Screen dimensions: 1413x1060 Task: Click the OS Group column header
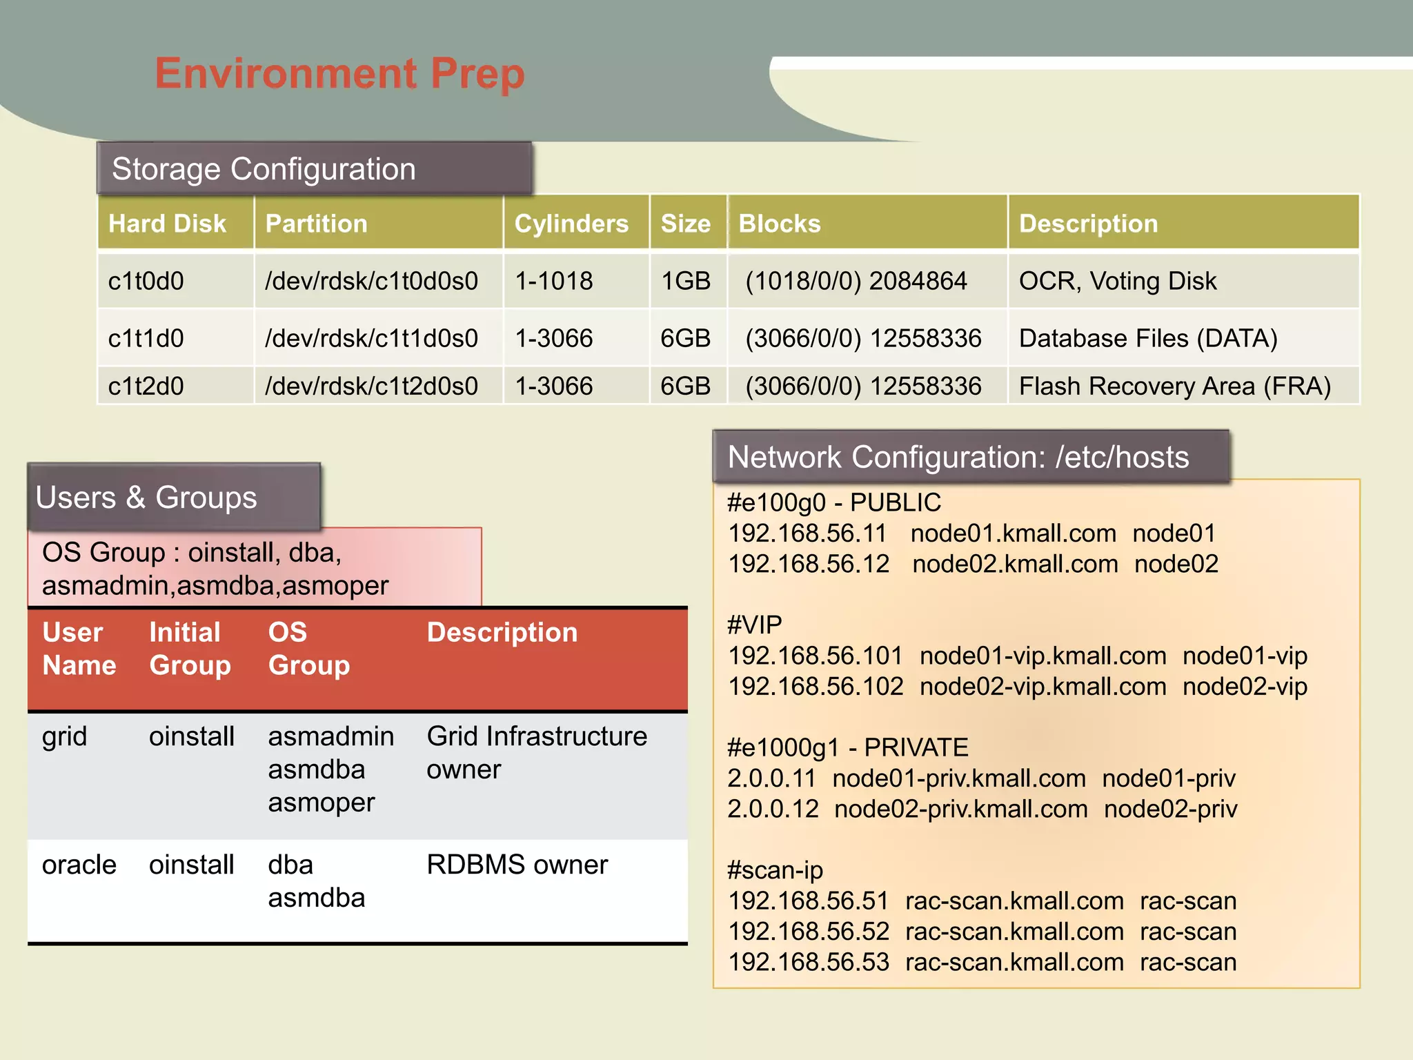(309, 649)
